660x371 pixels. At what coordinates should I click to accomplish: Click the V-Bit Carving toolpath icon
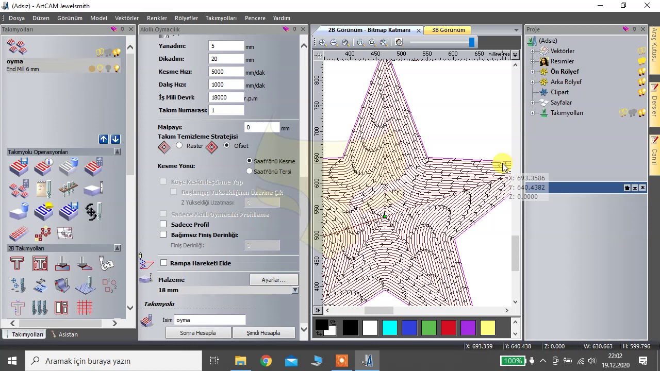[x=62, y=263]
